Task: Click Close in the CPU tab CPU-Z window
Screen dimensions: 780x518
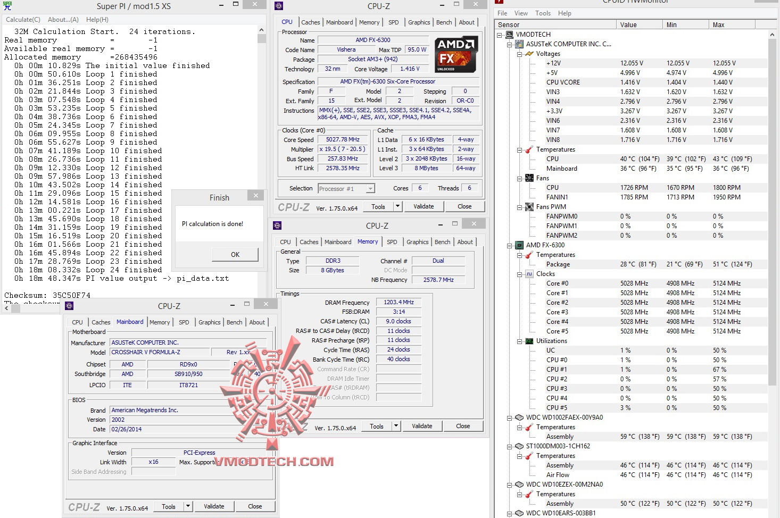Action: coord(464,206)
